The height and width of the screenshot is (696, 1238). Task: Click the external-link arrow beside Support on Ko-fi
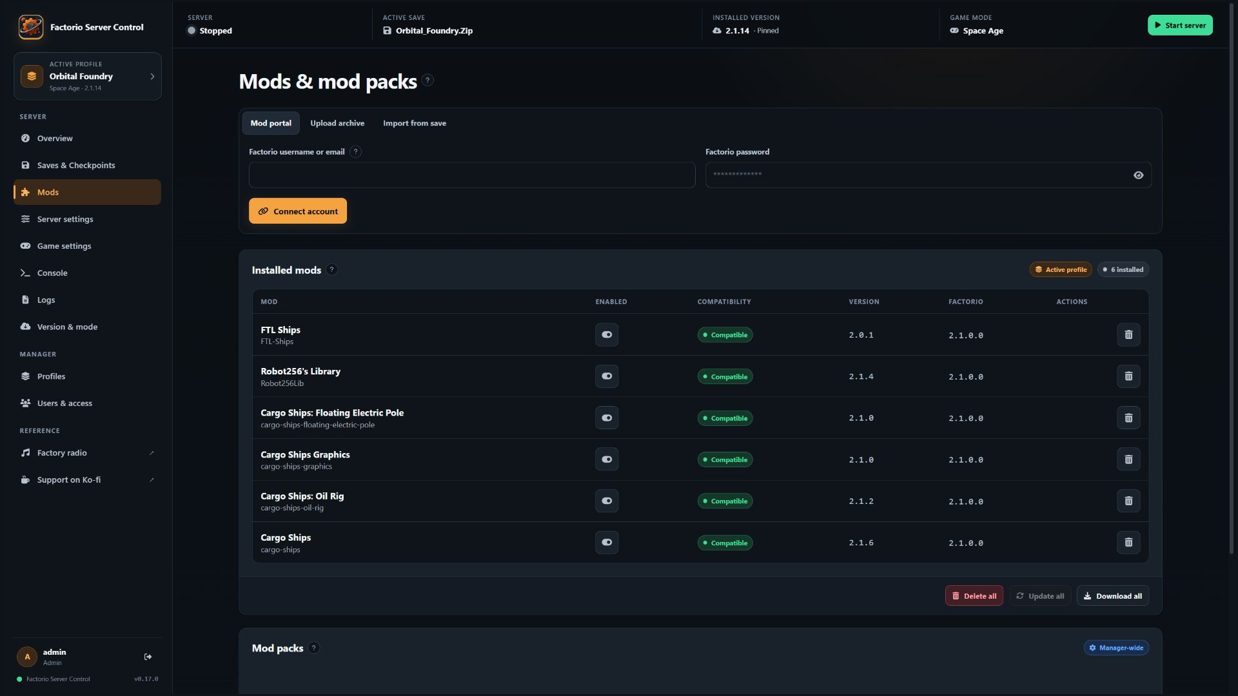click(x=152, y=480)
